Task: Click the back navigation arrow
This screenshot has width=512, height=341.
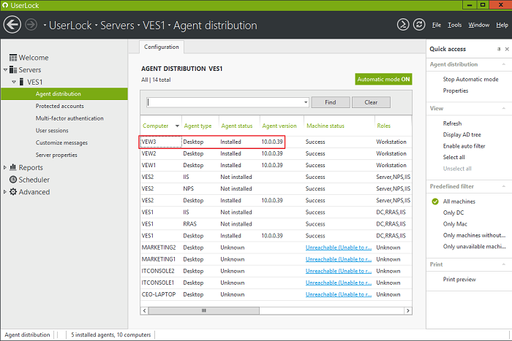Action: click(x=12, y=25)
